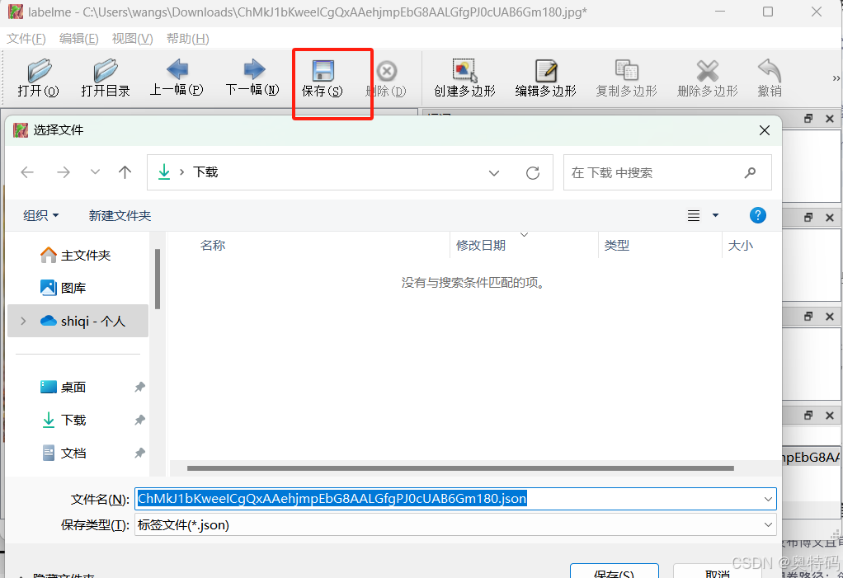Click the Delete file (删除) toolbar icon

pos(387,71)
